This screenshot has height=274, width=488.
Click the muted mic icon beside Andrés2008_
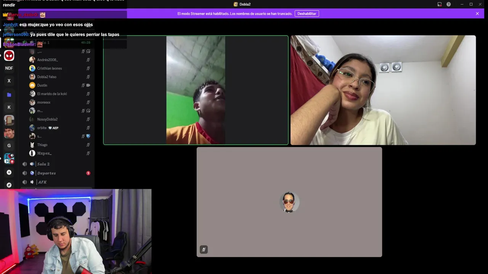point(88,60)
